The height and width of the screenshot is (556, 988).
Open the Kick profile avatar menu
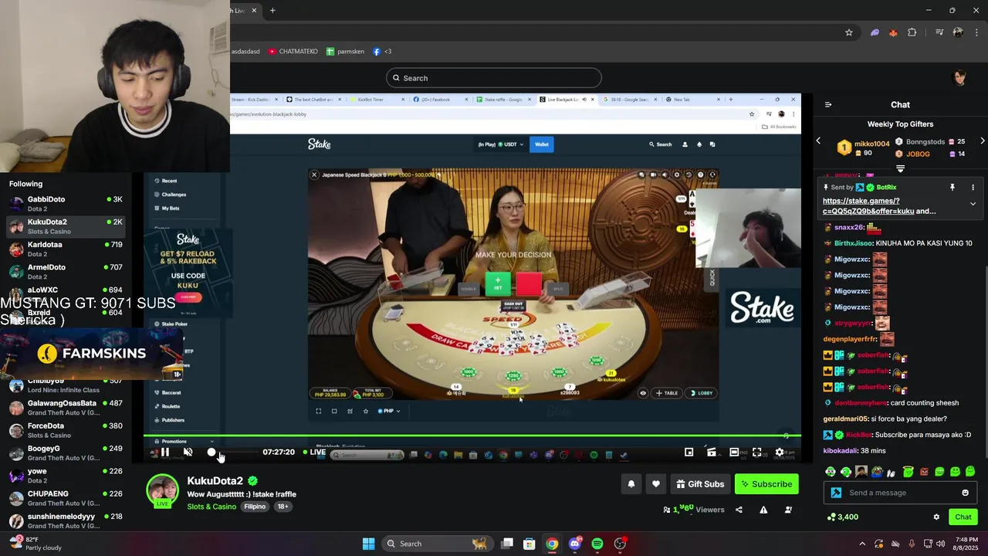coord(960,77)
